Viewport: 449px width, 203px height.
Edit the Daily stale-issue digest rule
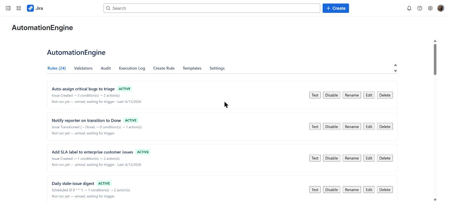pos(369,190)
